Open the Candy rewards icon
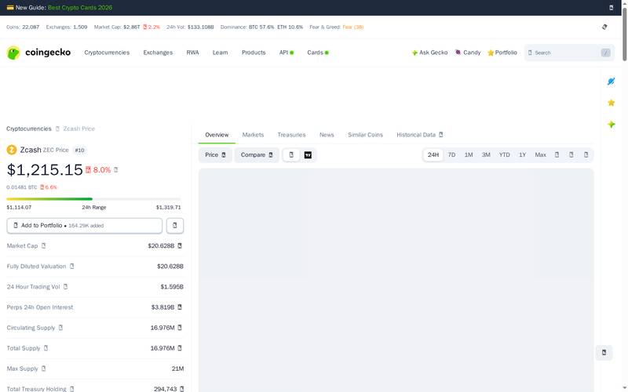This screenshot has width=628, height=392. [x=458, y=53]
